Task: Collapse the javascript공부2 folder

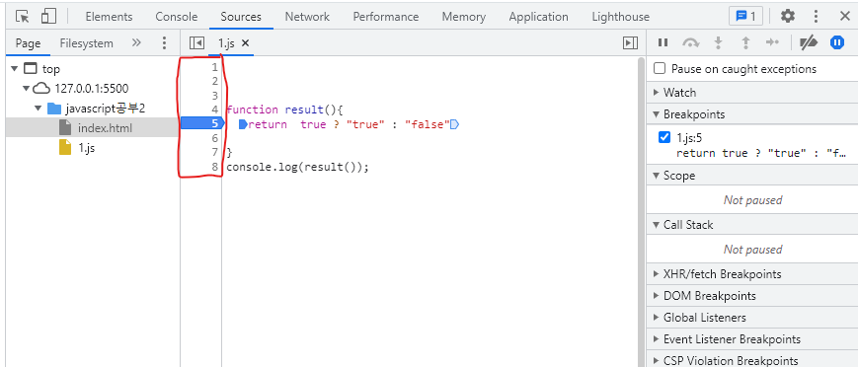Action: point(38,109)
